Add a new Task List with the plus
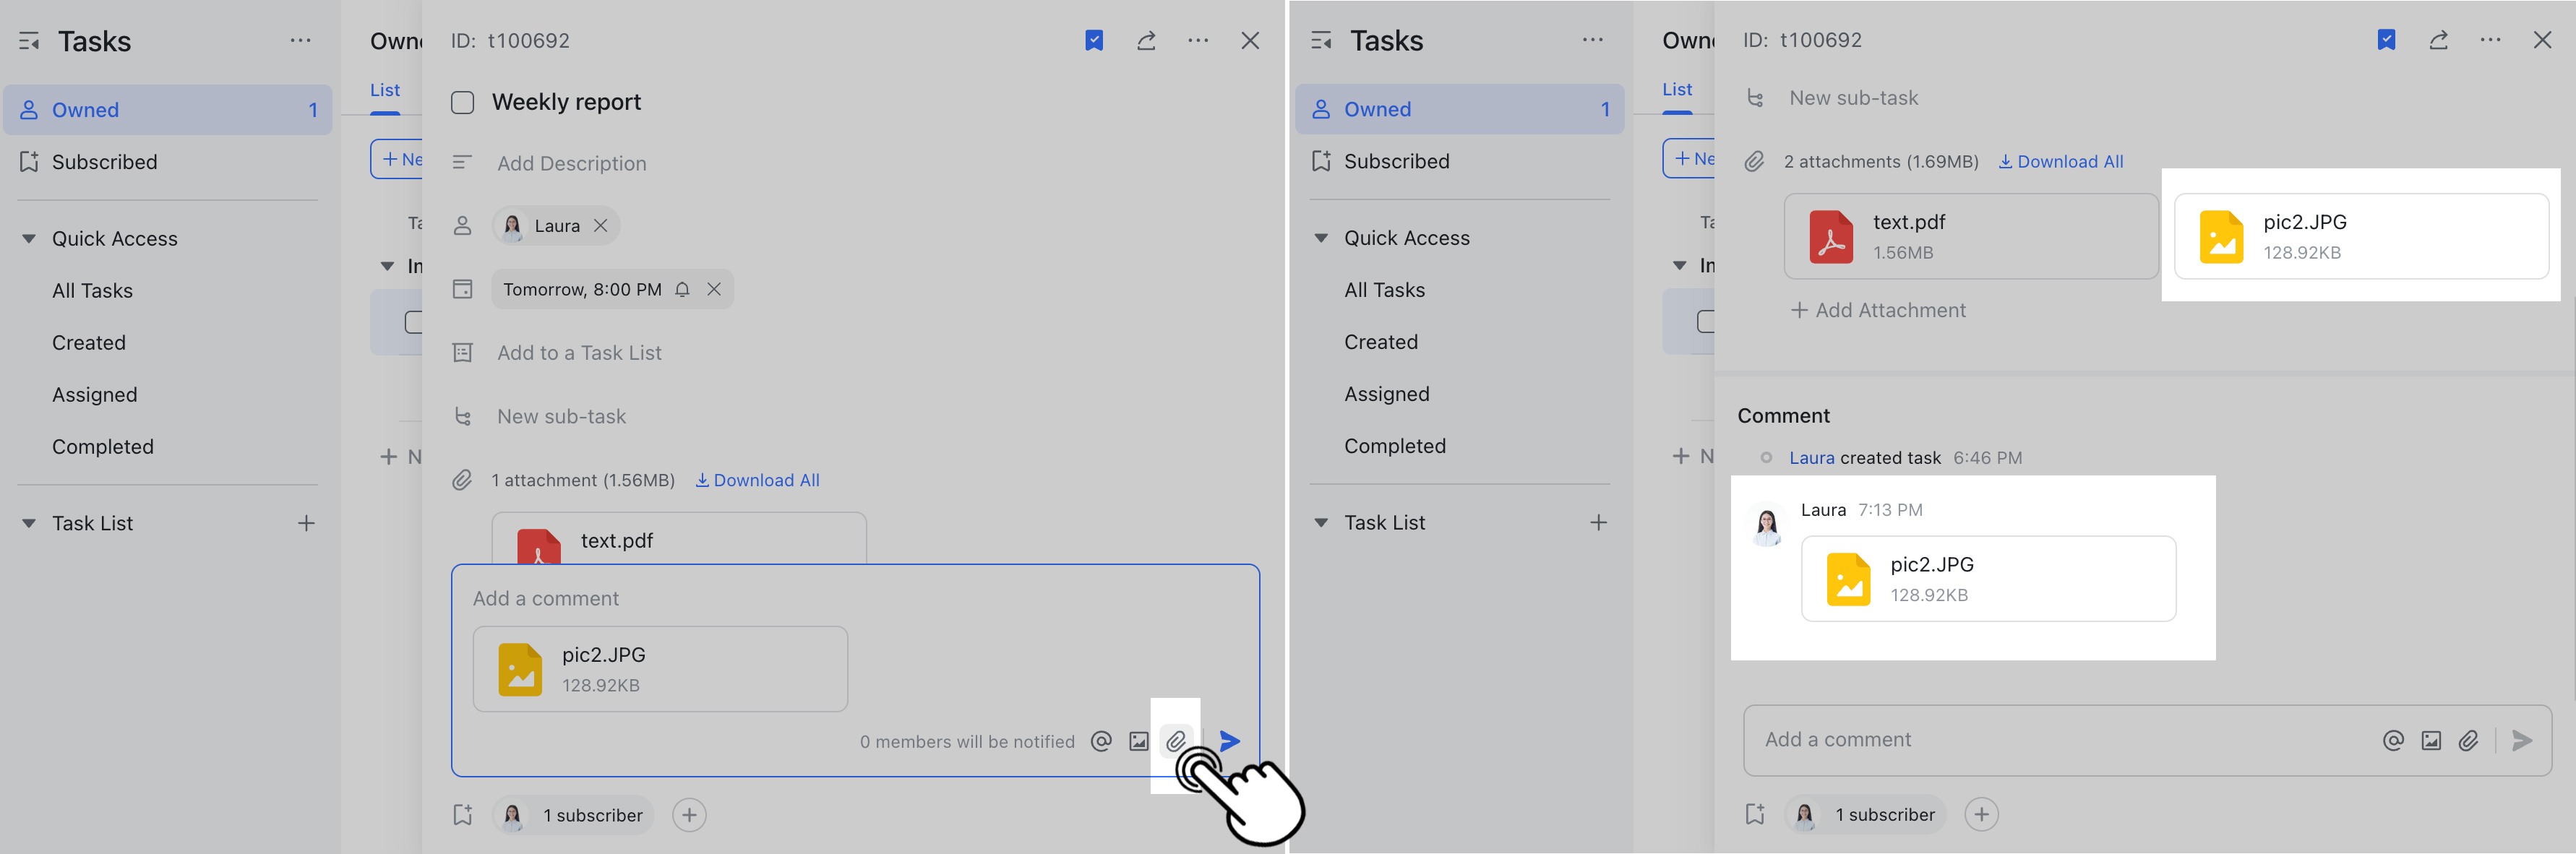2576x854 pixels. [306, 522]
